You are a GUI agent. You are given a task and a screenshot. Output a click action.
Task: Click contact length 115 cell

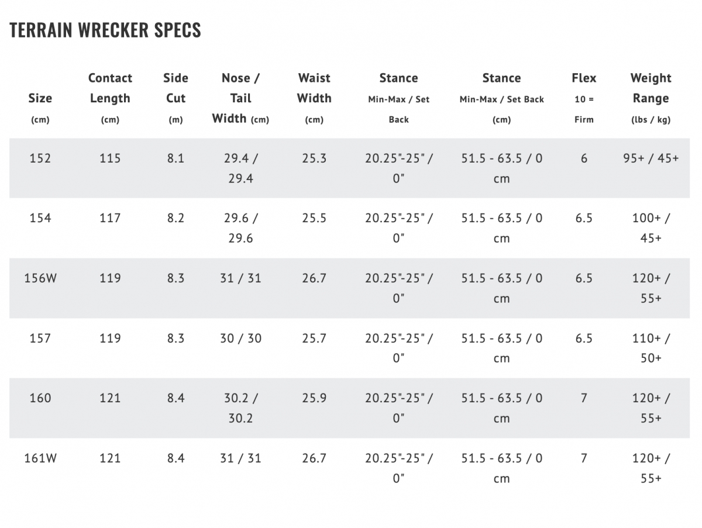tap(110, 158)
